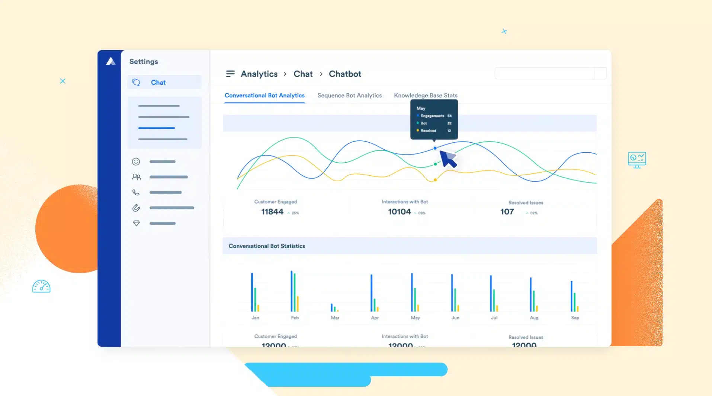Click the yellow Resolved point on the line chart
Image resolution: width=712 pixels, height=396 pixels.
click(435, 180)
